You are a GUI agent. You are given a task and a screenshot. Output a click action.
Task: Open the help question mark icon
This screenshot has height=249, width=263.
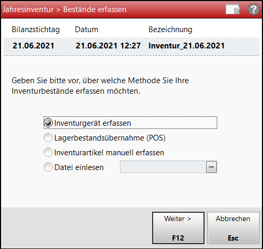(x=254, y=9)
